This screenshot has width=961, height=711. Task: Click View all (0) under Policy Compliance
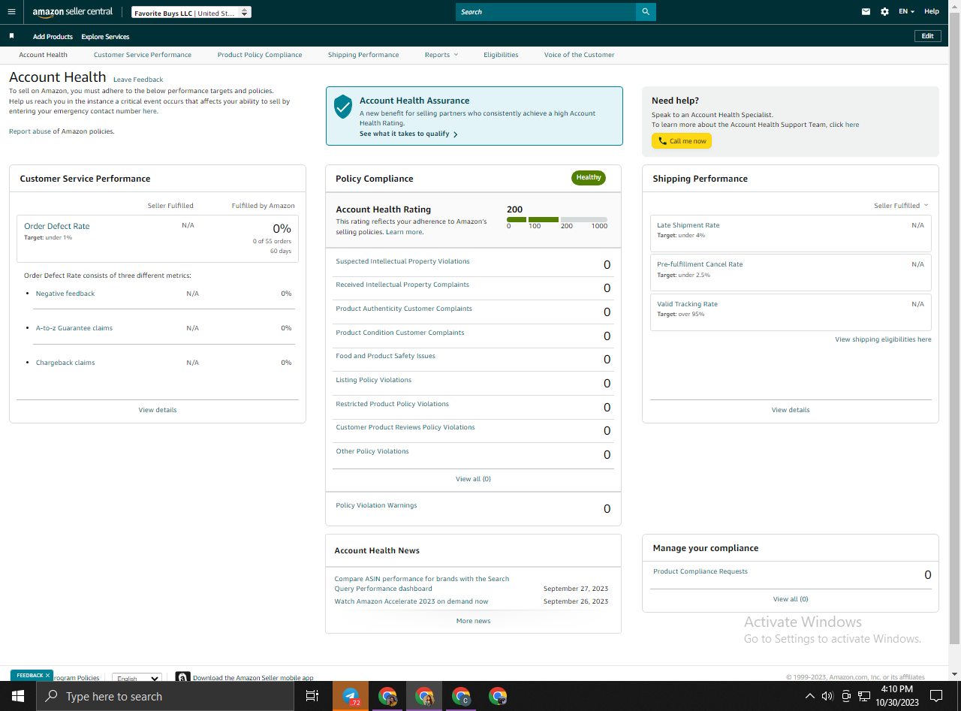tap(473, 479)
